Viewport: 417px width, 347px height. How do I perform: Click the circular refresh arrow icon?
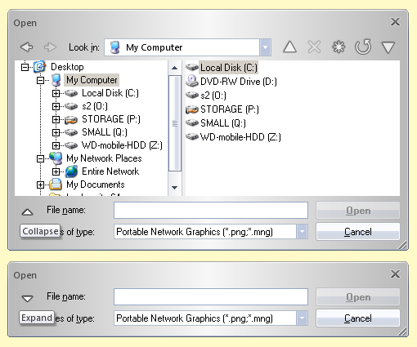tap(363, 47)
